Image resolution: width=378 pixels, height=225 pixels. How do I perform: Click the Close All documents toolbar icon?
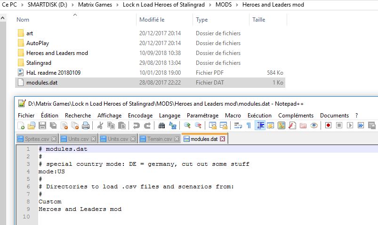pos(75,125)
